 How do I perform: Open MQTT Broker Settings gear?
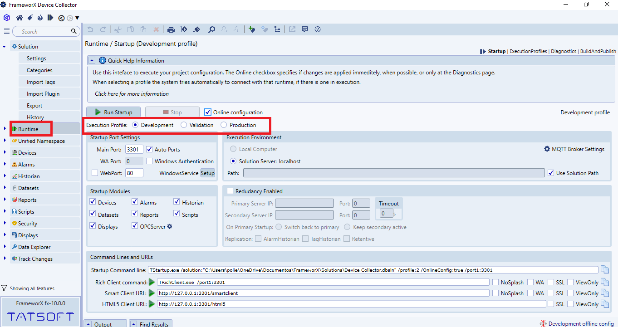pos(547,149)
